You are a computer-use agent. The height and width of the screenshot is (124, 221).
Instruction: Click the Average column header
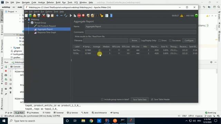[97, 46]
